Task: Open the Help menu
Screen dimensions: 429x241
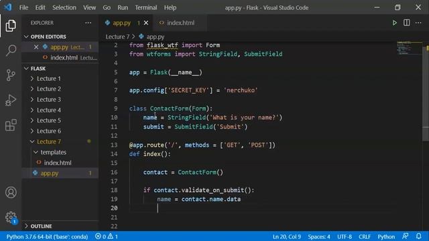Action: (170, 7)
